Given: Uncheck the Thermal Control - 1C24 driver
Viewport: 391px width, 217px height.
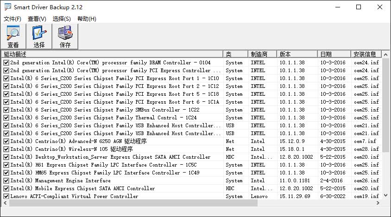Looking at the screenshot, I should 6,118.
